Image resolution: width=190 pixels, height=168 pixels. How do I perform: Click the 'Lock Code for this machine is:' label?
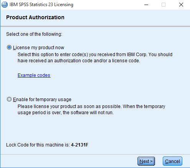click(x=38, y=145)
